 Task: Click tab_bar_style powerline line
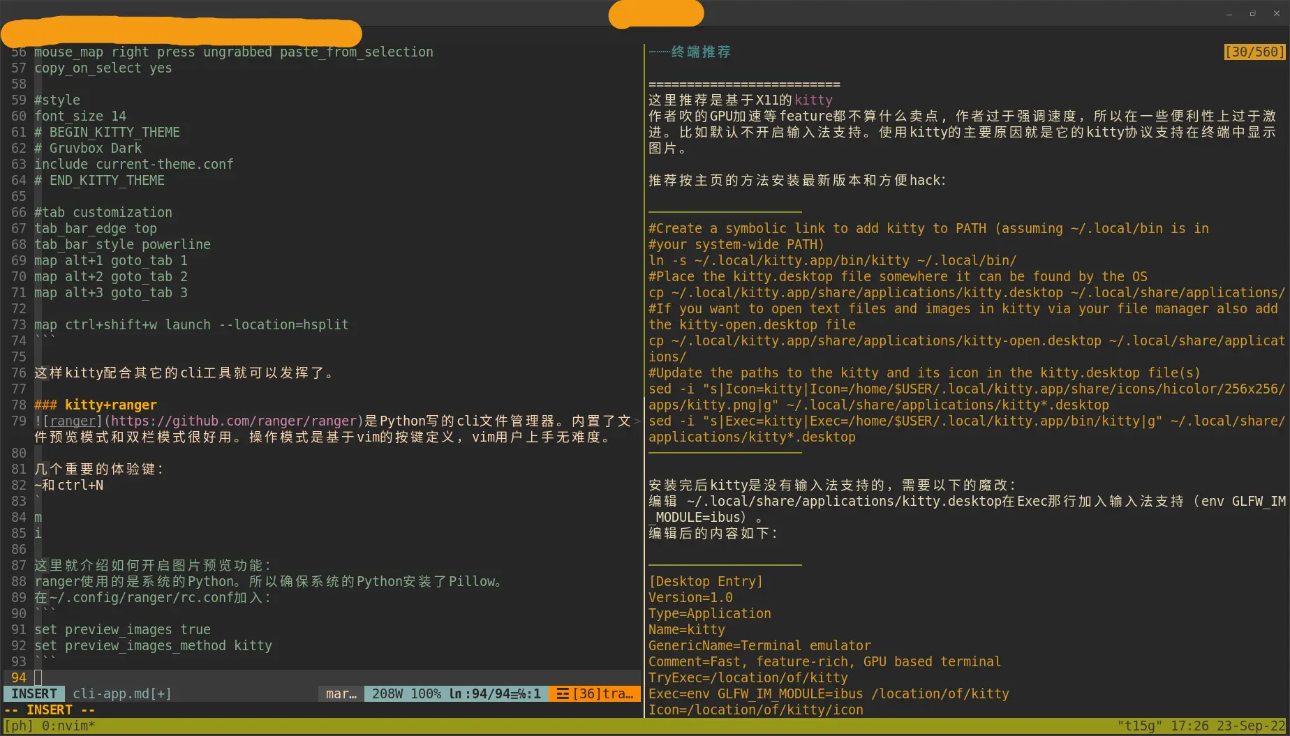click(x=122, y=244)
